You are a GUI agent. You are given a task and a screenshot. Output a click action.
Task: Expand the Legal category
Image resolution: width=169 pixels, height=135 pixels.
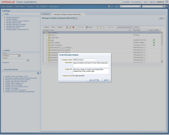(47, 40)
